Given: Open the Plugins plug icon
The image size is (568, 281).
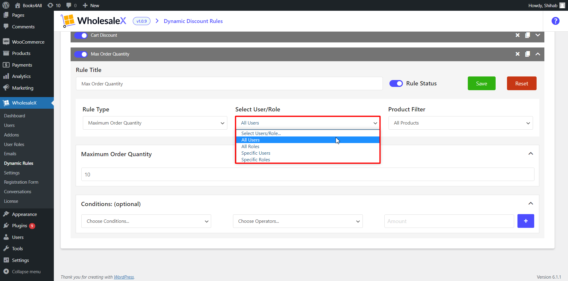Looking at the screenshot, I should coord(6,225).
